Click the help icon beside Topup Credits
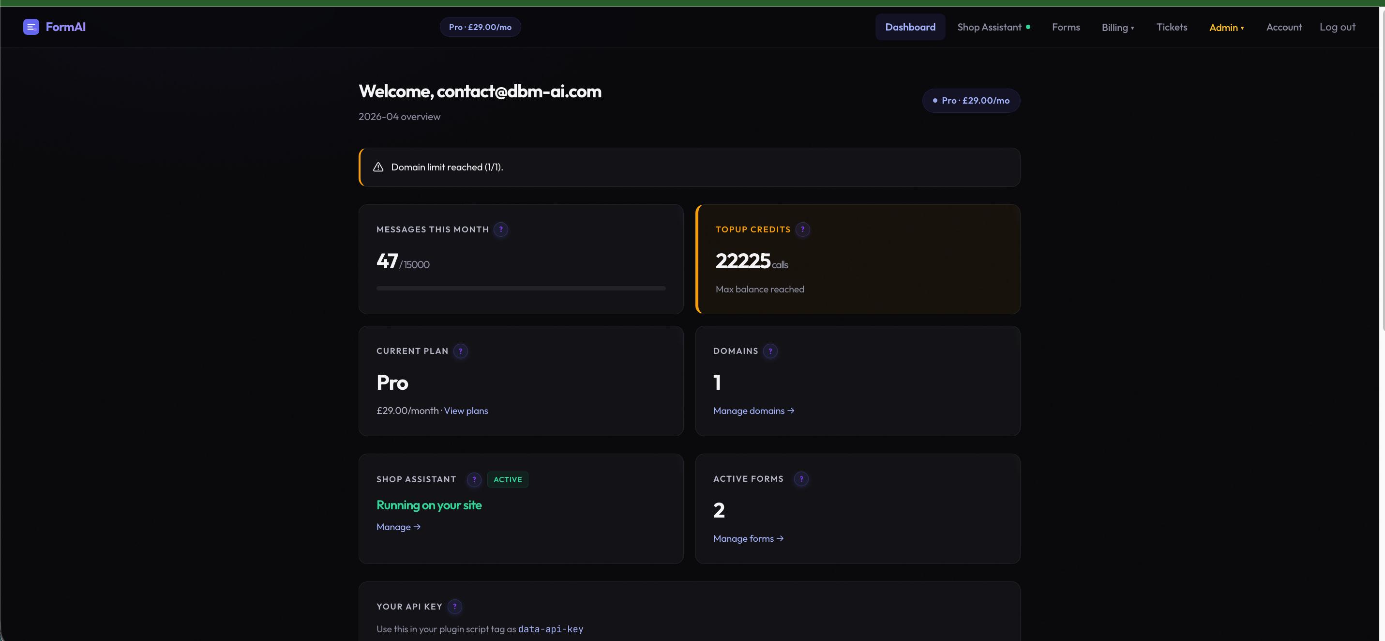The width and height of the screenshot is (1385, 641). [803, 229]
